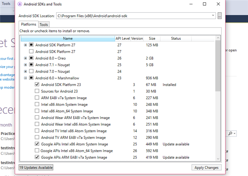This screenshot has height=176, width=248.
Task: Click the Apply Changes button
Action: click(206, 168)
